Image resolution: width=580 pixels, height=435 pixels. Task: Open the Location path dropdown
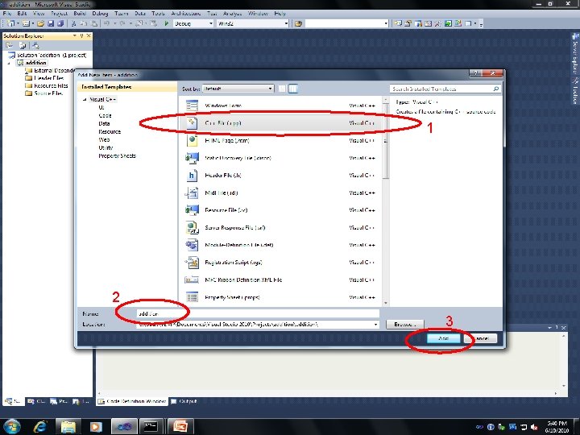tap(376, 325)
